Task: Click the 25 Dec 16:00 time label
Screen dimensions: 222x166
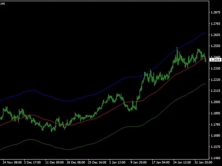Action: pos(97,162)
